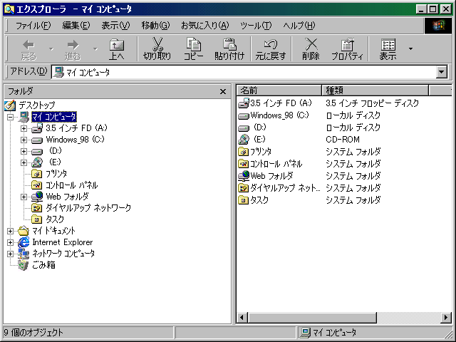Click the 貼り付け (Paste) toolbar icon
The height and width of the screenshot is (342, 456).
[x=229, y=44]
